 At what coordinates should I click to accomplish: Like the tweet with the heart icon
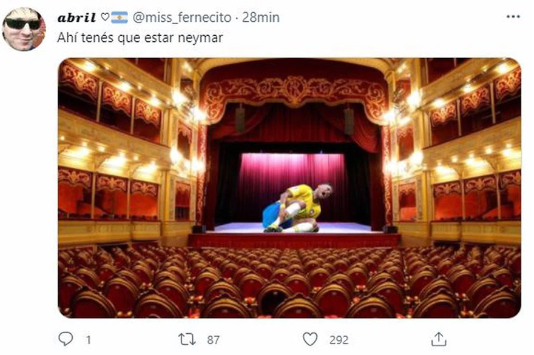pyautogui.click(x=310, y=339)
